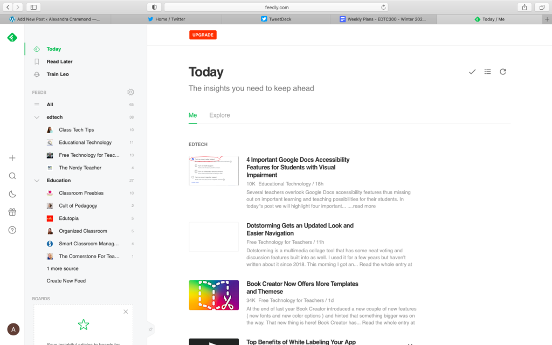This screenshot has height=345, width=552.
Task: Open 'Dotstorming Gets an Updated Look' article
Action: click(300, 230)
